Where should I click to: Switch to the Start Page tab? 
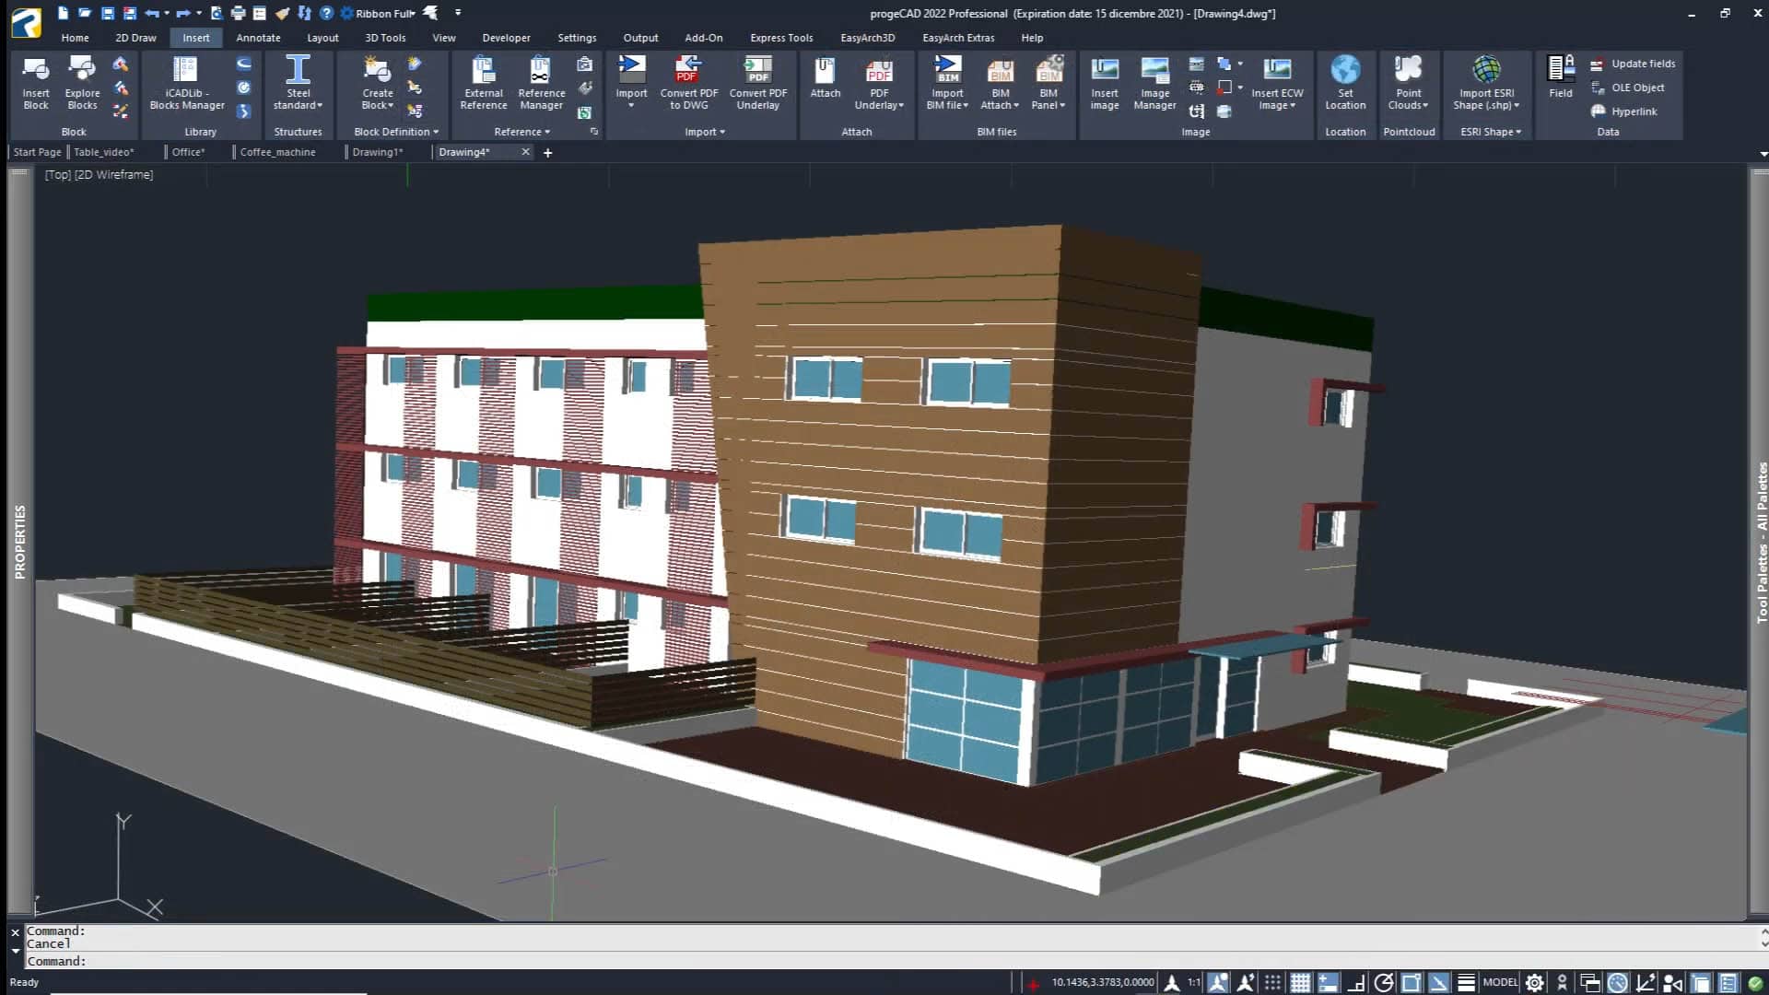(37, 152)
